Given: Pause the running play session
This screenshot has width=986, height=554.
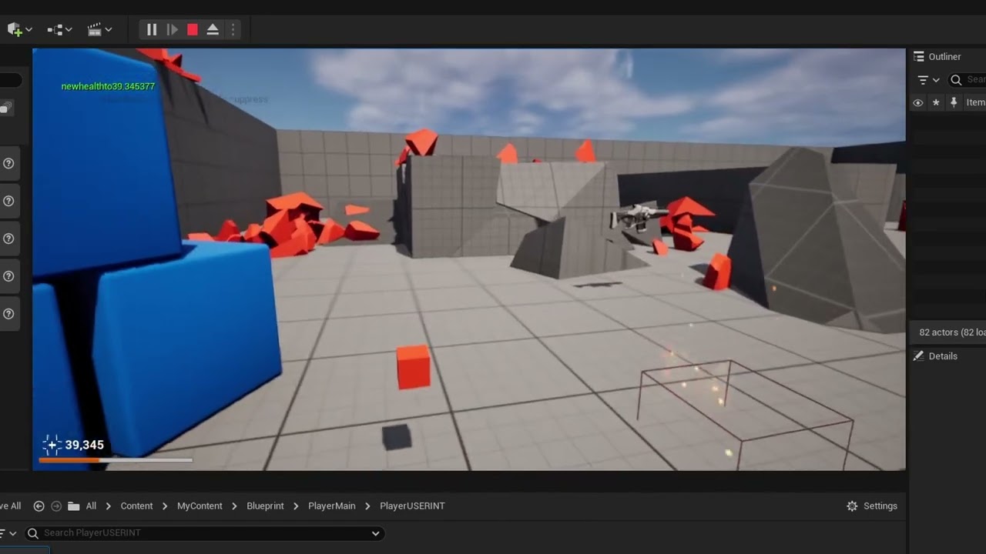Looking at the screenshot, I should [152, 29].
